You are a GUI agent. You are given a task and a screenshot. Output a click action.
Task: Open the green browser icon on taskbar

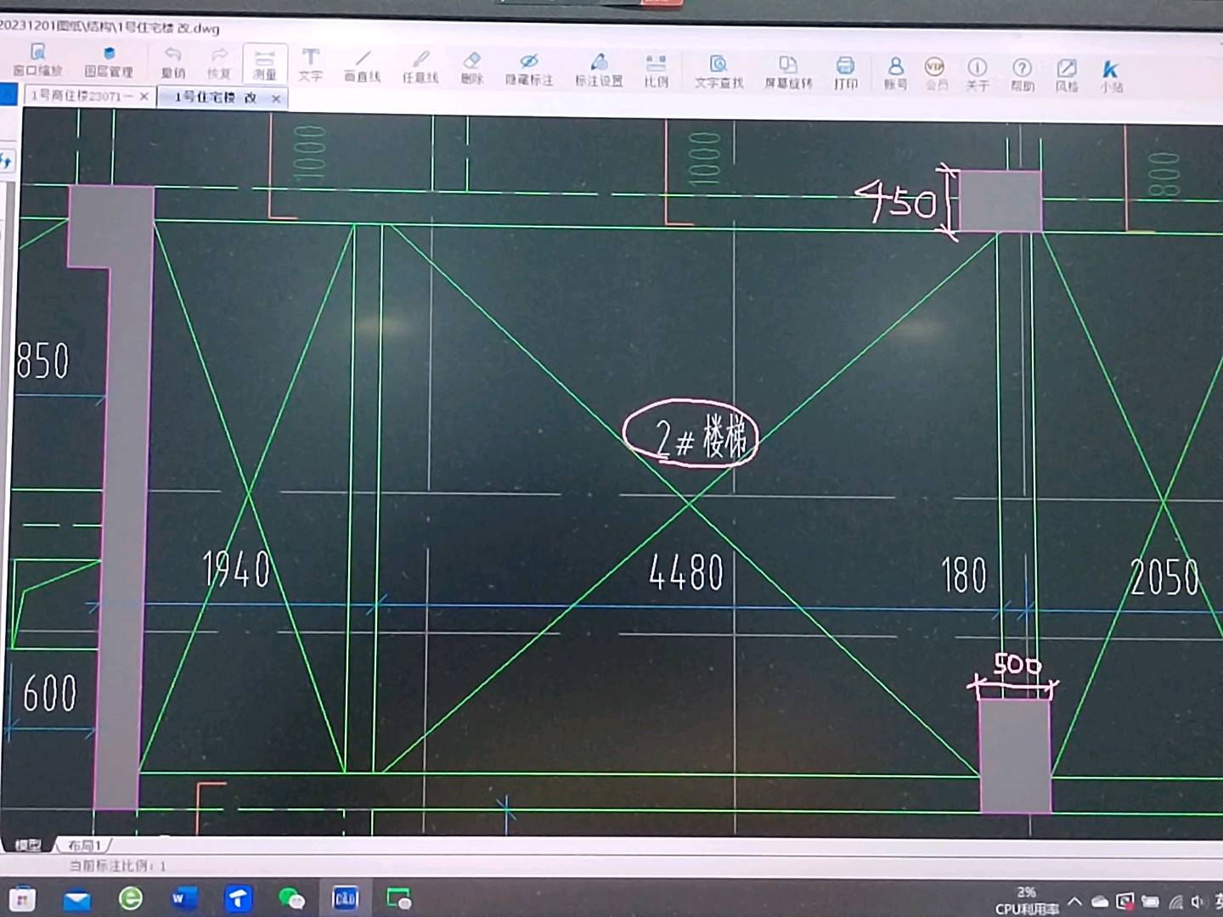(131, 898)
